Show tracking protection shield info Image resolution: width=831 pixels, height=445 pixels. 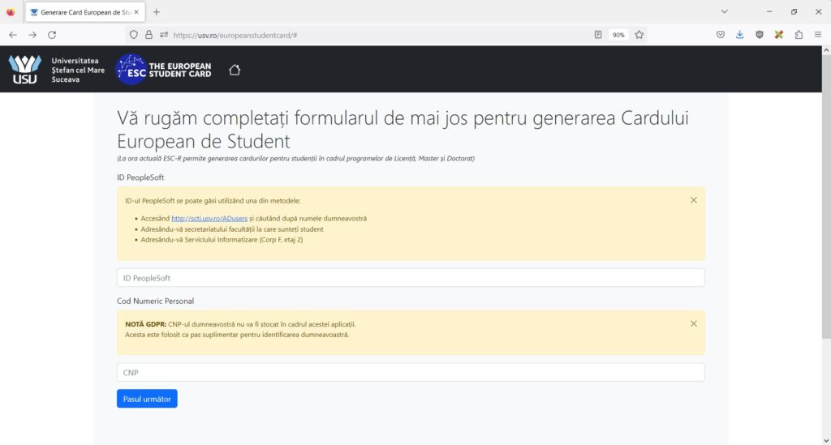coord(134,35)
